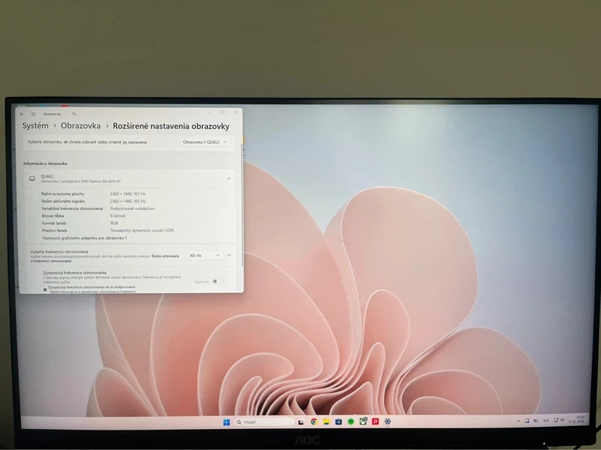The image size is (601, 450).
Task: Collapse the Q24G2 display information section
Action: [228, 178]
